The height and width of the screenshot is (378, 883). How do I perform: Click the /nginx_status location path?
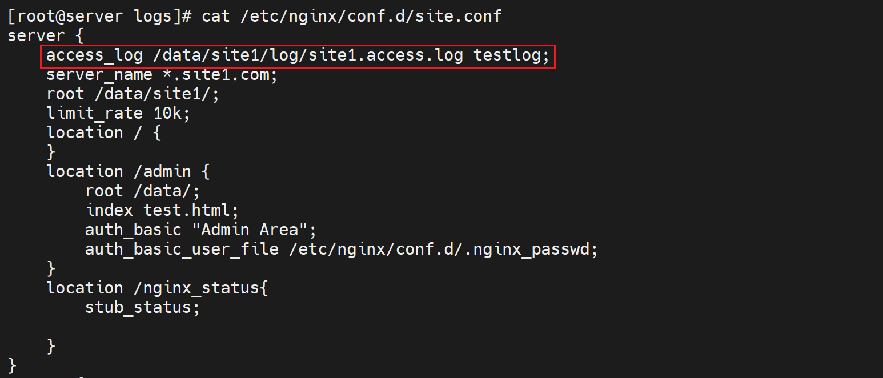(x=196, y=288)
